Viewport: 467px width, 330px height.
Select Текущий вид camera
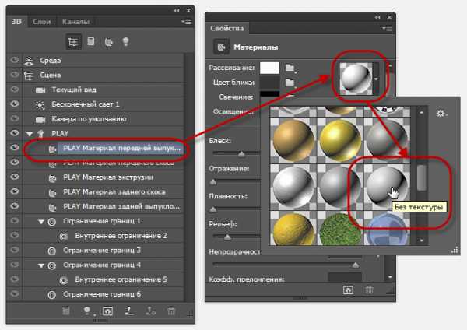point(104,90)
